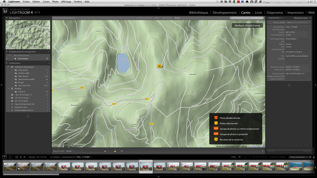Collapse the Collections dynamiques group
317x178 pixels.
tap(8, 67)
